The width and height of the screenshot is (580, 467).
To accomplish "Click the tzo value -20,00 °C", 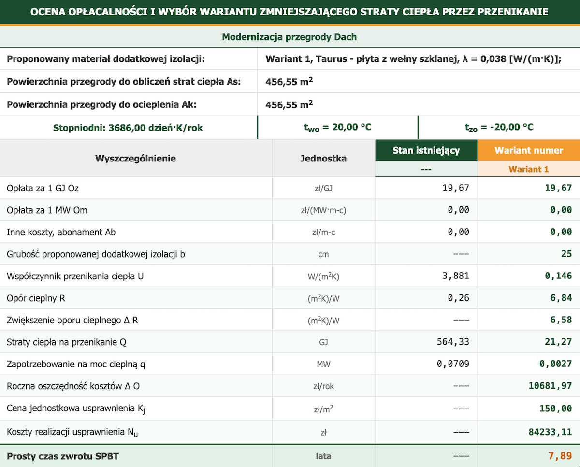I will tap(499, 128).
